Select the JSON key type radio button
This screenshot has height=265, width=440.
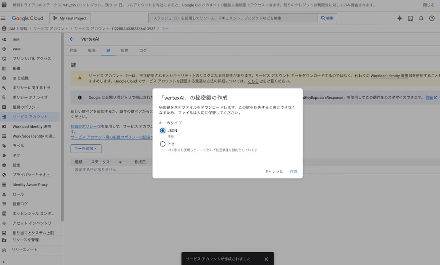tap(163, 131)
